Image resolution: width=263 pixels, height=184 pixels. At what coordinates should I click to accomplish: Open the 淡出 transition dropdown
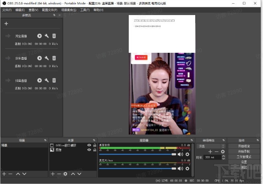[x=211, y=146]
